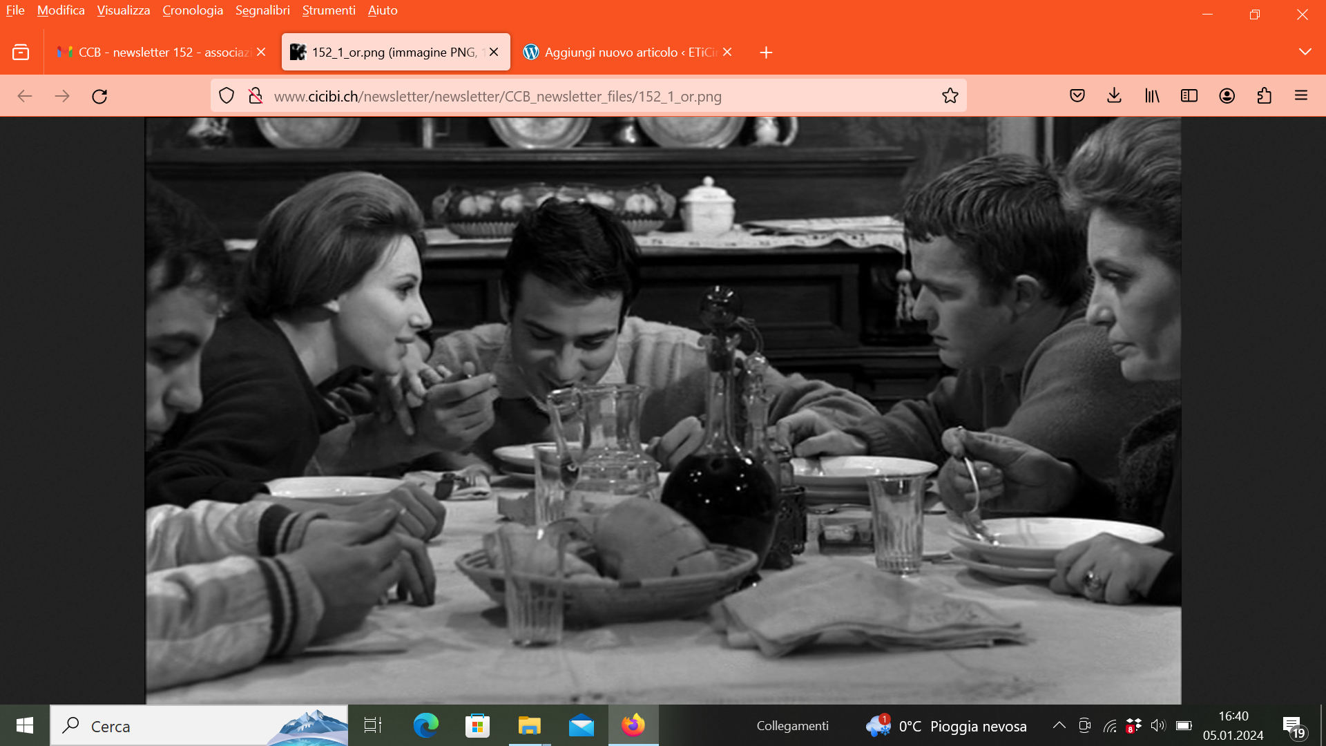Open the Extensions puzzle icon
The image size is (1326, 746).
click(1264, 96)
